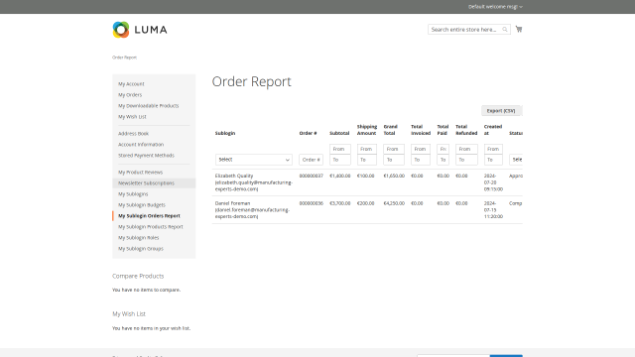Click Total Paid From field

[444, 149]
